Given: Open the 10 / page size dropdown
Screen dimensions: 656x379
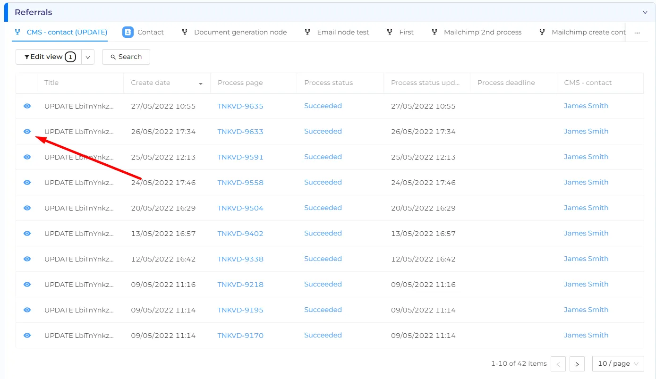Looking at the screenshot, I should 618,364.
